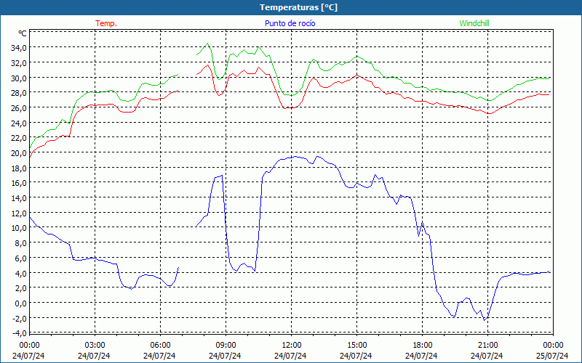582x363 pixels.
Task: Click the 32,0 y-axis value
Action: [19, 63]
